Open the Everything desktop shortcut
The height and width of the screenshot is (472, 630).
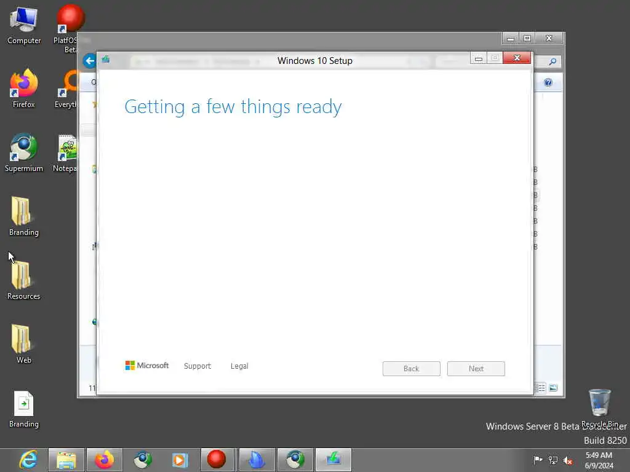(x=67, y=89)
